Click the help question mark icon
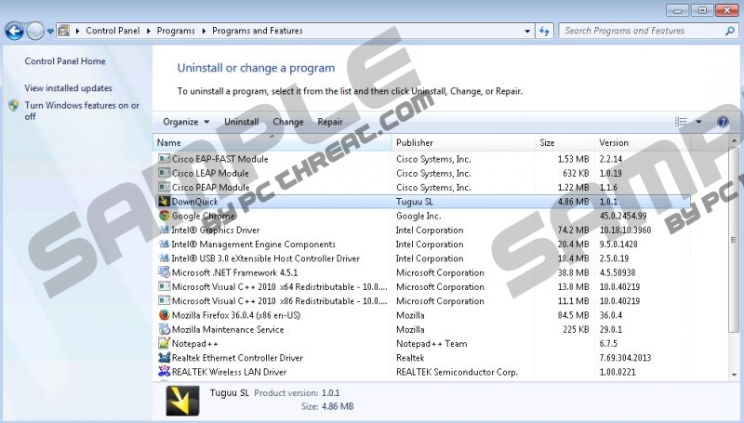Screen dimensions: 744x423 pyautogui.click(x=723, y=122)
